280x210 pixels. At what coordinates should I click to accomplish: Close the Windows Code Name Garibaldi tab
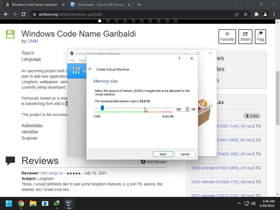(x=63, y=5)
